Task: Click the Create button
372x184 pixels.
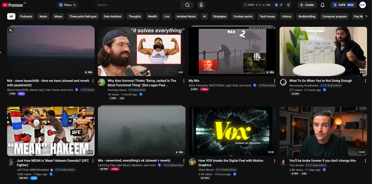Action: pyautogui.click(x=307, y=5)
